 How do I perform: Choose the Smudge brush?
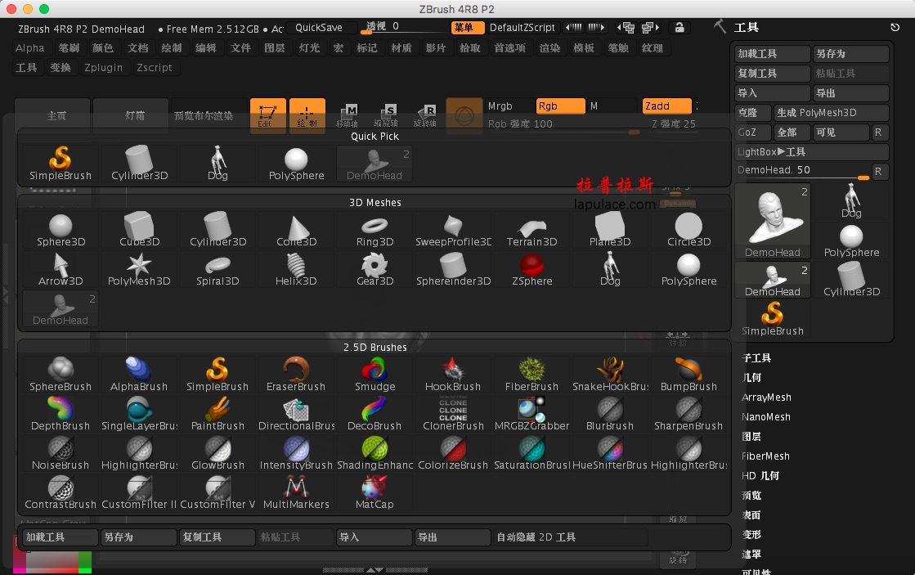tap(375, 375)
